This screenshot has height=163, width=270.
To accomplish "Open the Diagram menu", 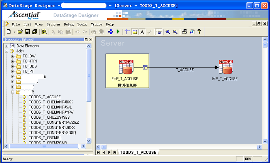I will 53,24.
